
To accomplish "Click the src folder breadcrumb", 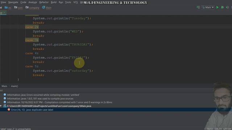I will (10, 8).
